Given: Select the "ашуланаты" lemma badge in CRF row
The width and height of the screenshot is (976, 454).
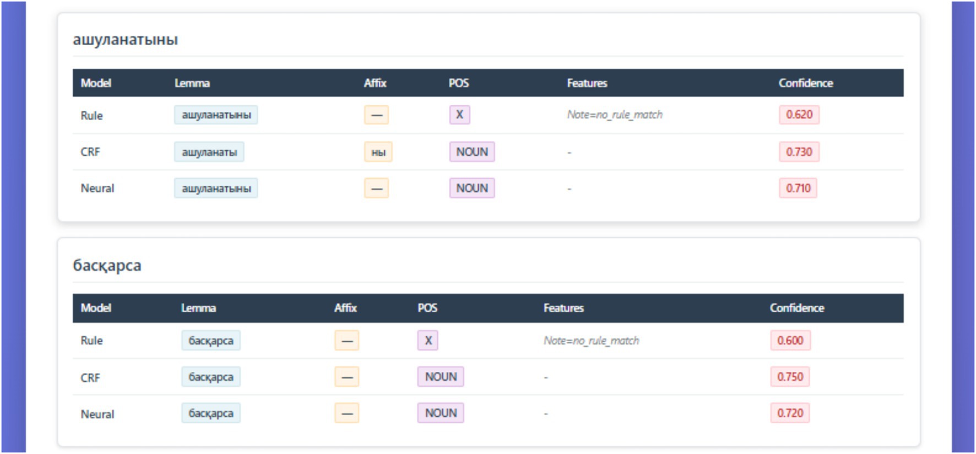Looking at the screenshot, I should tap(209, 152).
